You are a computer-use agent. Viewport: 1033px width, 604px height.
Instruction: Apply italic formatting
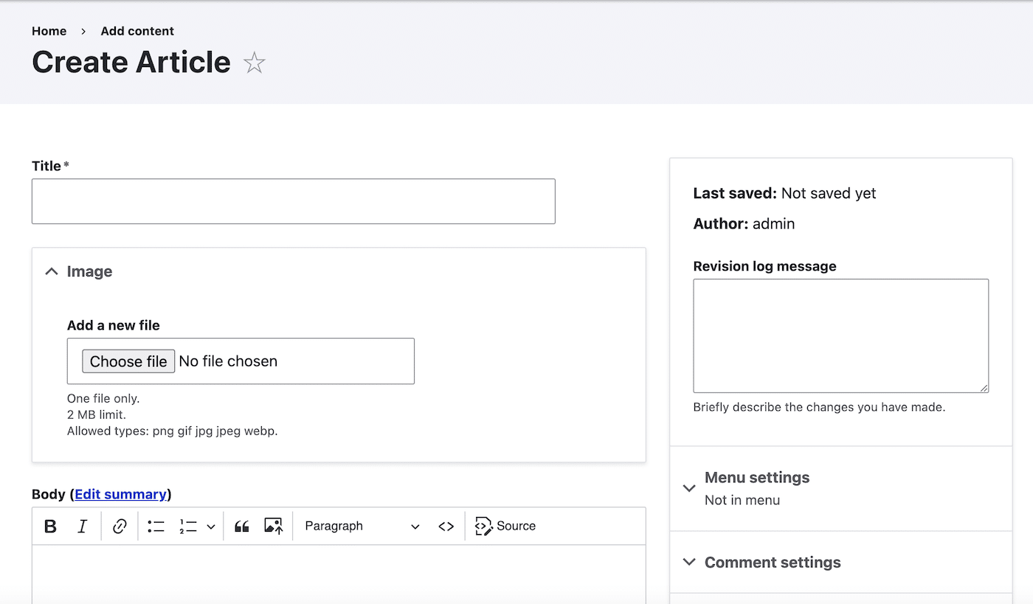[83, 526]
